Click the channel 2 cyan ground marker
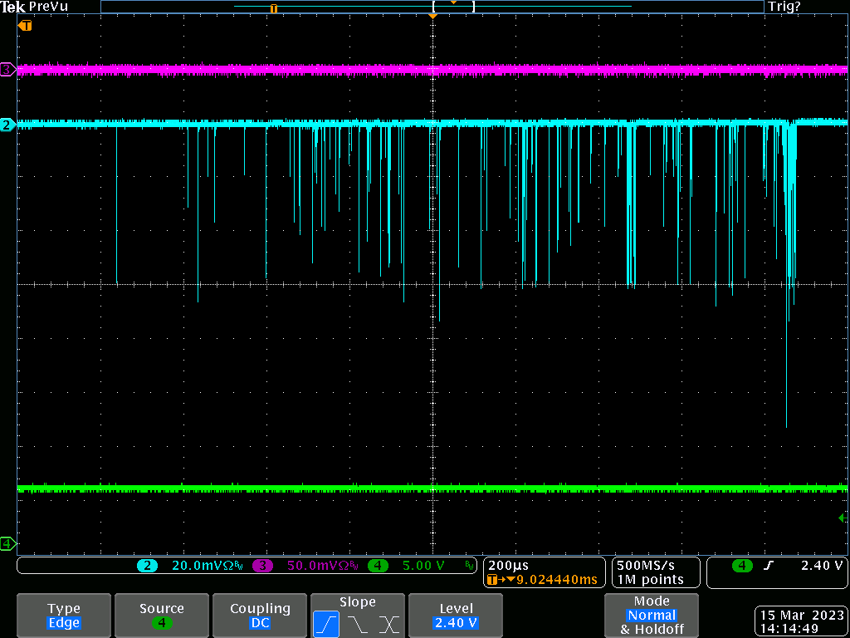Image resolution: width=850 pixels, height=638 pixels. pos(7,125)
